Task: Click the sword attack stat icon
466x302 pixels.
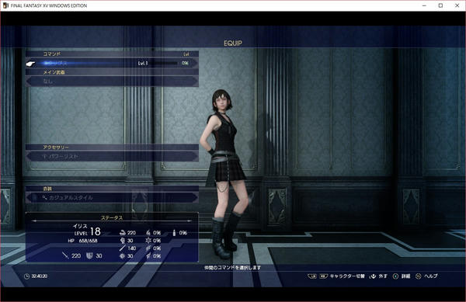Action: [65, 255]
